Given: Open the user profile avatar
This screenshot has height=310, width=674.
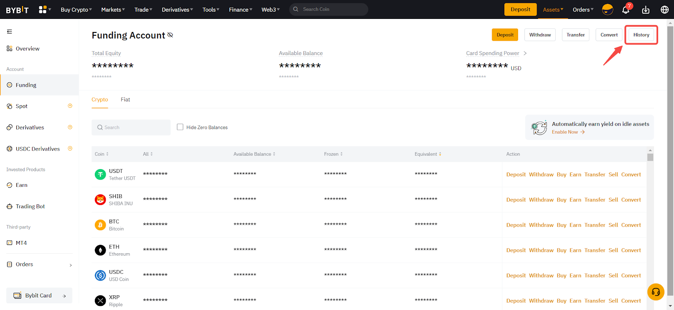Looking at the screenshot, I should click(x=607, y=9).
